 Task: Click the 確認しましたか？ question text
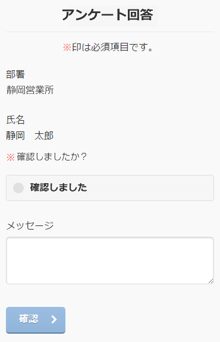[52, 156]
